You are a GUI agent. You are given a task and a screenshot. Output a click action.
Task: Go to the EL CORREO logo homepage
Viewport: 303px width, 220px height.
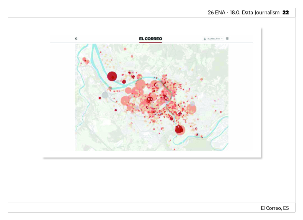pos(151,39)
